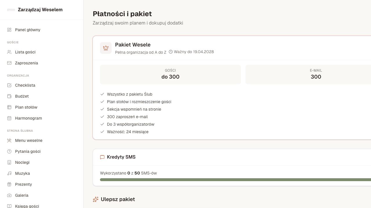Viewport: 371px width, 208px height.
Task: Click the crossed cutlery Menu weselne icon
Action: point(9,140)
